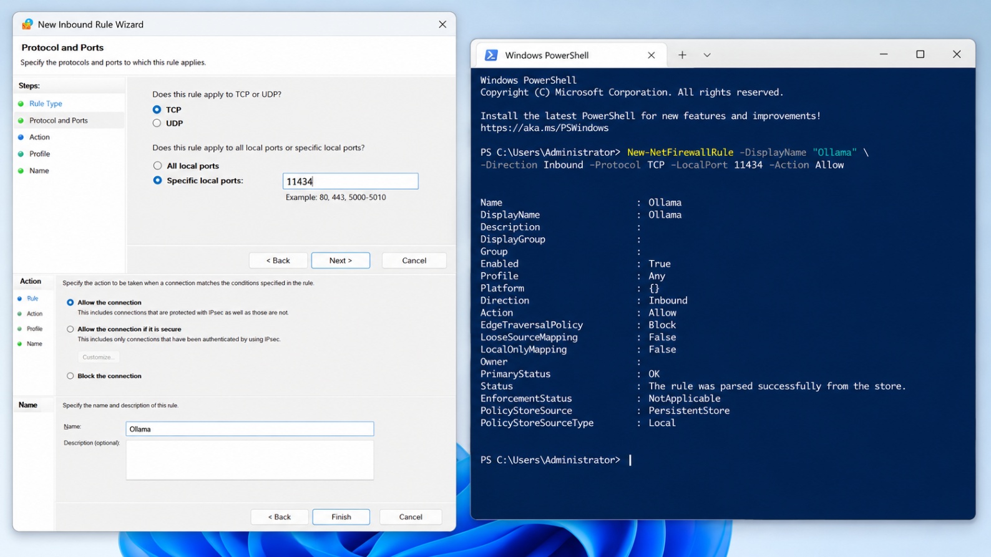Click the greyed-out Customize button
The image size is (991, 557).
98,357
